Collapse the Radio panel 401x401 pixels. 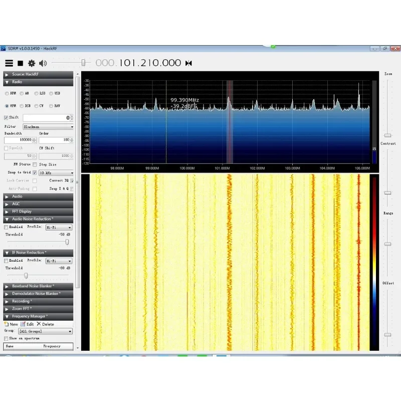[38, 82]
